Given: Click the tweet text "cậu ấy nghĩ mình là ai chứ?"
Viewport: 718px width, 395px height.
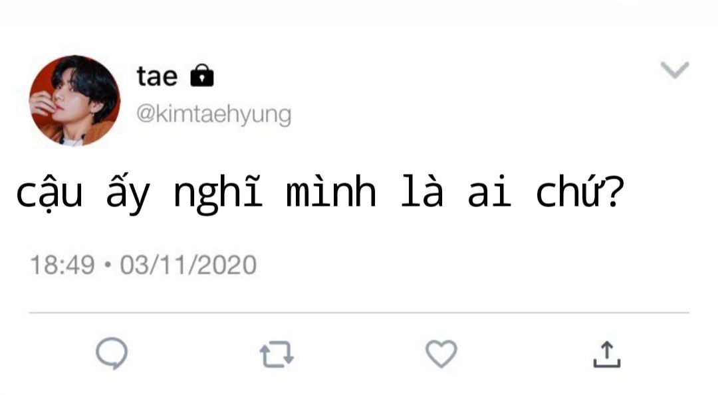Looking at the screenshot, I should click(x=319, y=193).
